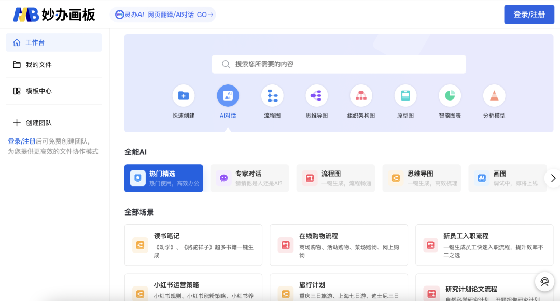Open 模板中心 in the sidebar
The image size is (560, 301).
54,91
